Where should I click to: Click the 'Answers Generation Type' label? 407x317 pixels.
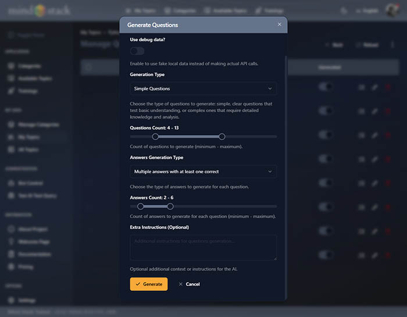(156, 157)
